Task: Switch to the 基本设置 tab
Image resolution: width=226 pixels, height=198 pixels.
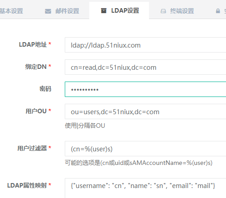Action: tap(11, 11)
